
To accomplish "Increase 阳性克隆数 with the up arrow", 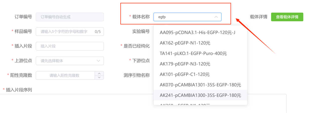I will coord(99,73).
